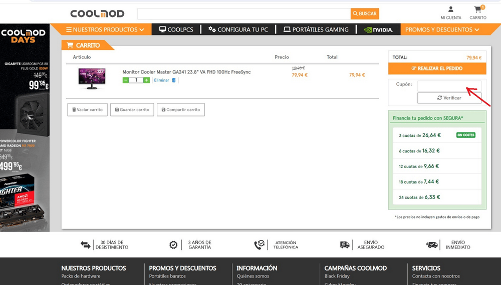Click the atención telefónica phone icon
The width and height of the screenshot is (501, 285).
259,245
